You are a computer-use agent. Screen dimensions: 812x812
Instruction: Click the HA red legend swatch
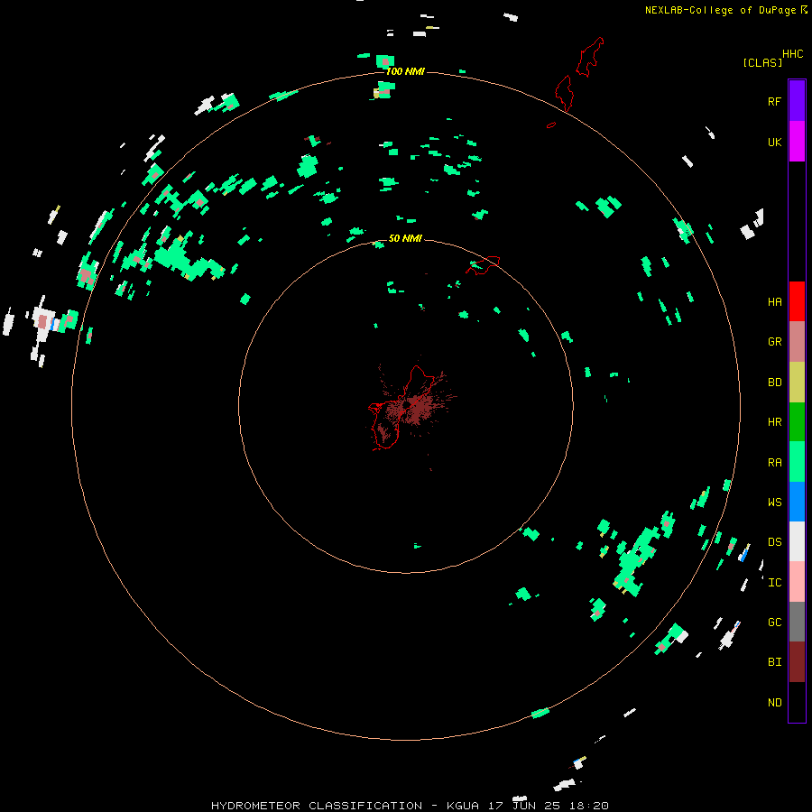click(x=797, y=301)
